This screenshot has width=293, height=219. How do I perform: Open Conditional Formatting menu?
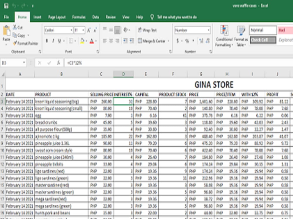click(224, 36)
